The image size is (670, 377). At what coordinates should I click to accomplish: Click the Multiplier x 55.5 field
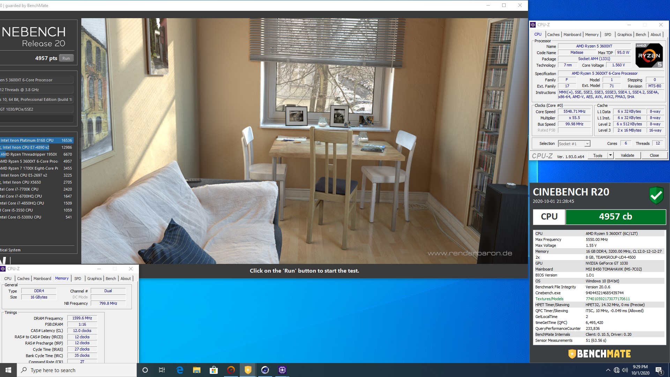574,118
